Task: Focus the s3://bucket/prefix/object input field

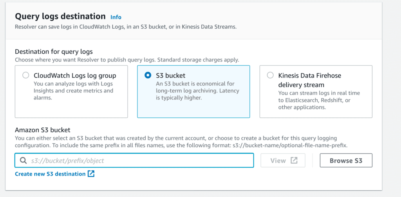Action: click(134, 161)
